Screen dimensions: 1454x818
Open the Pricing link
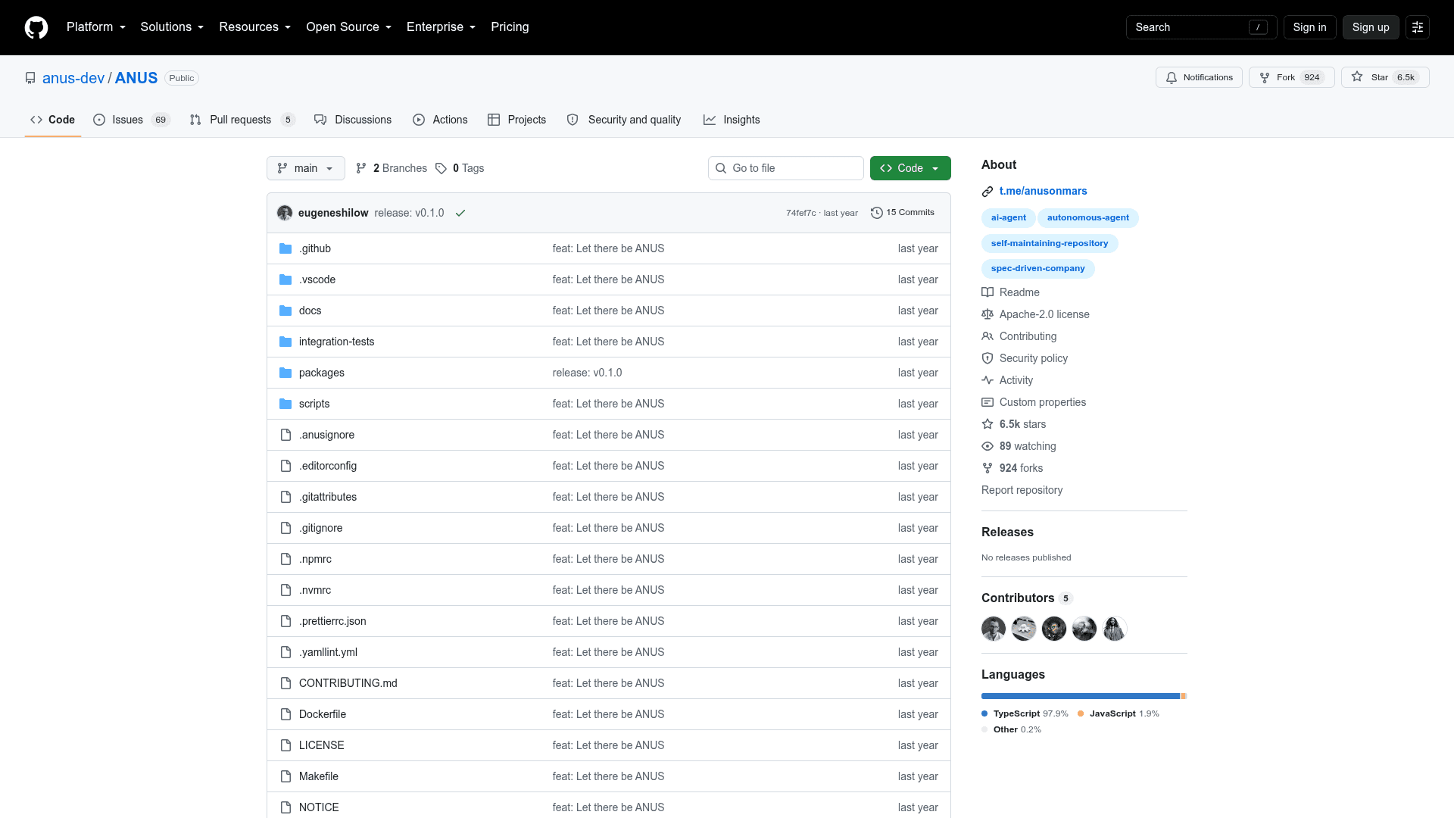pyautogui.click(x=510, y=27)
